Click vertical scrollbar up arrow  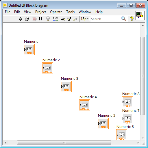(143, 25)
